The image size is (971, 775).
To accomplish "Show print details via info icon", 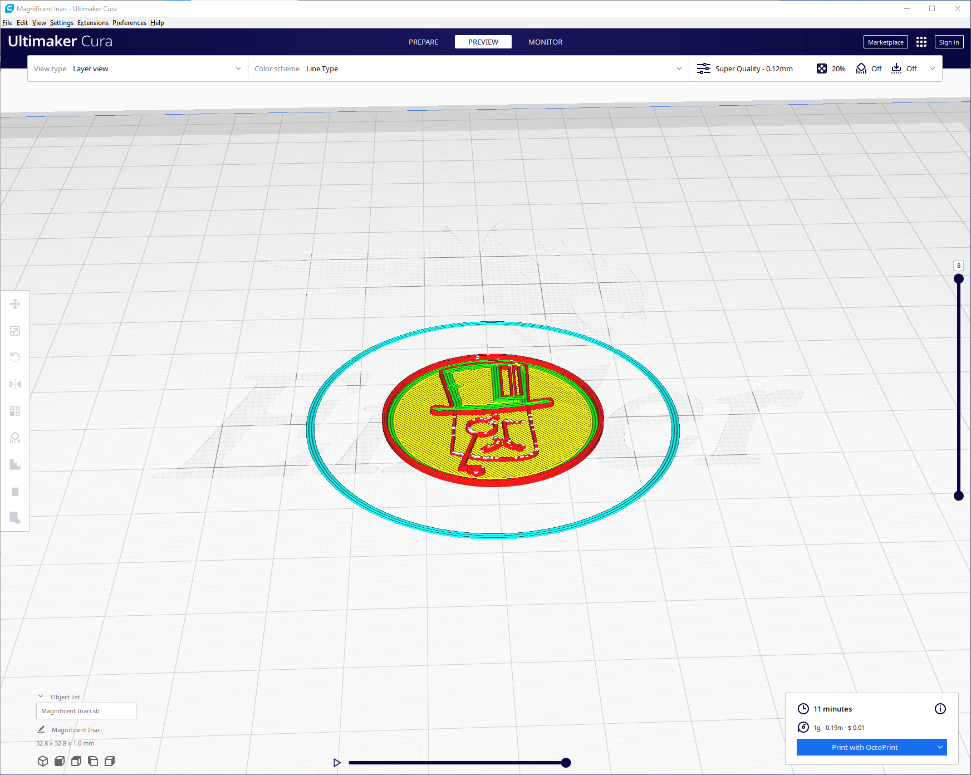I will [940, 709].
